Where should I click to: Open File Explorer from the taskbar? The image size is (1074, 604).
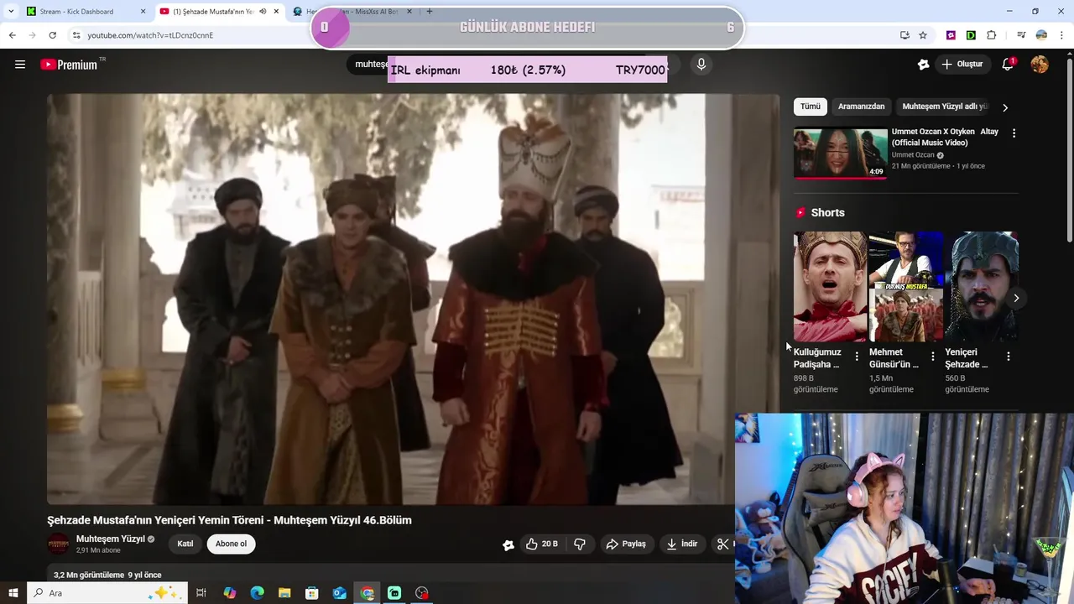(284, 593)
